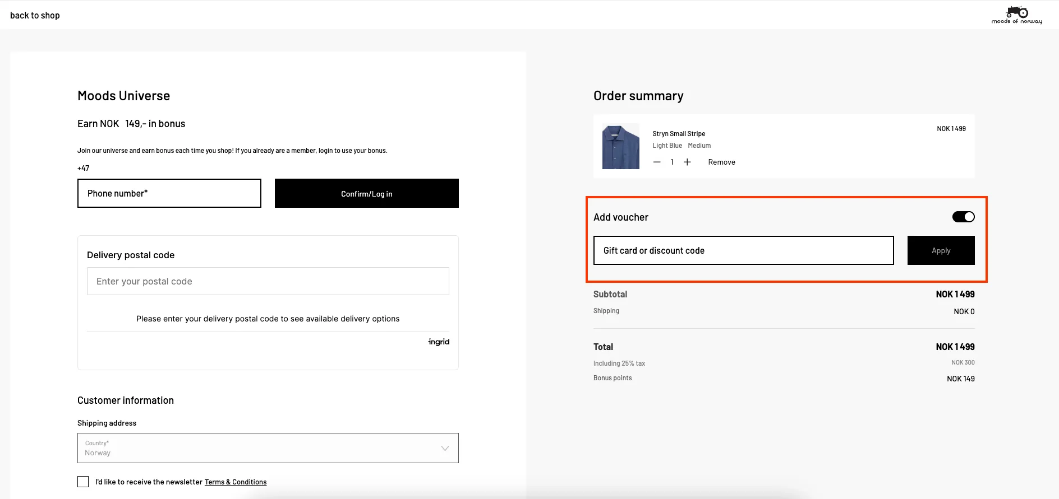Click the tax amount NOK 300
This screenshot has height=499, width=1059.
(963, 362)
